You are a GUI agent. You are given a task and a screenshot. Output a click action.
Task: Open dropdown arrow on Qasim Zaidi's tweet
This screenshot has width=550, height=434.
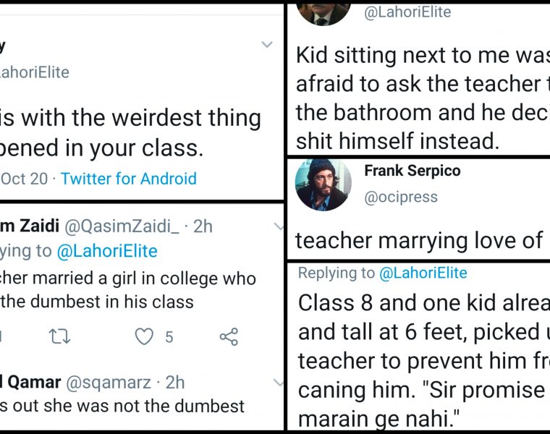click(x=279, y=226)
